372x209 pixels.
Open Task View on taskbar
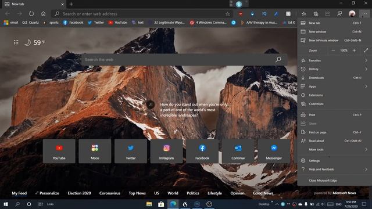pos(41,204)
